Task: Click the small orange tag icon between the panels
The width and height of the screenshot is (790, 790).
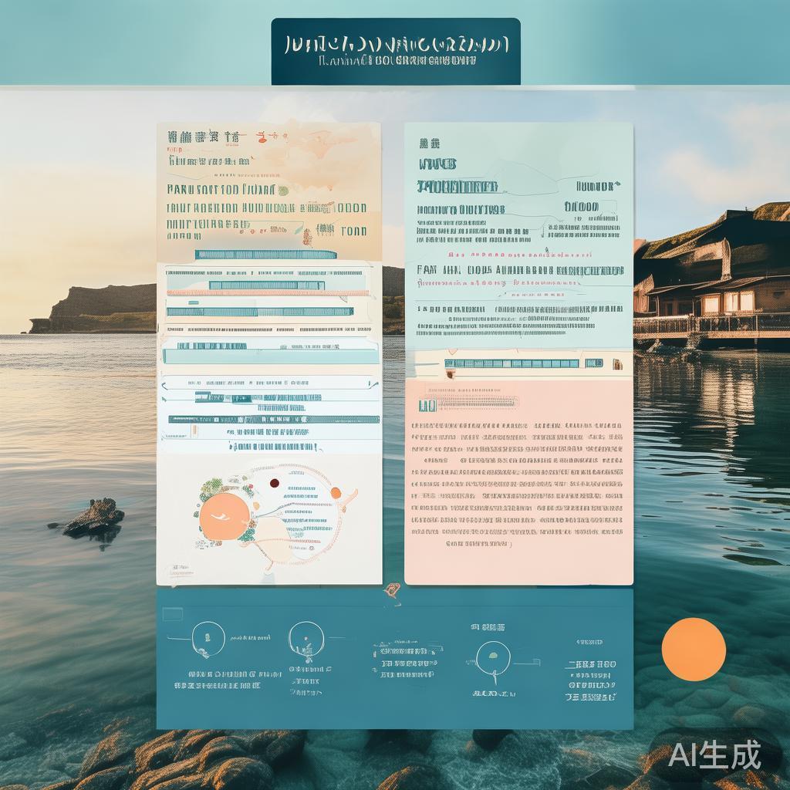Action: click(392, 590)
